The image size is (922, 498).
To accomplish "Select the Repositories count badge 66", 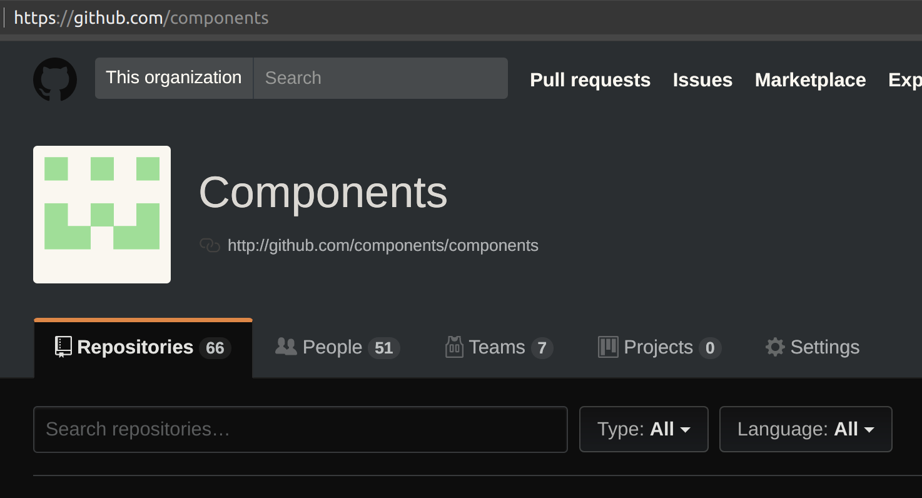I will coord(215,348).
